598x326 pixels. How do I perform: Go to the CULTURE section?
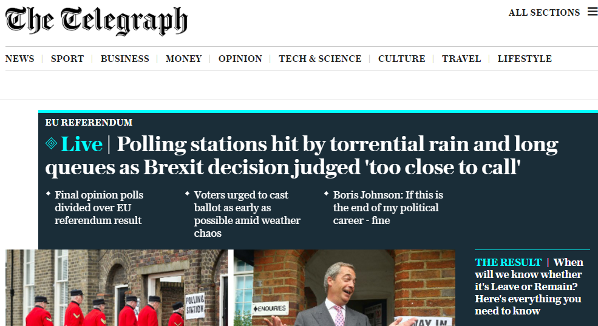click(401, 59)
